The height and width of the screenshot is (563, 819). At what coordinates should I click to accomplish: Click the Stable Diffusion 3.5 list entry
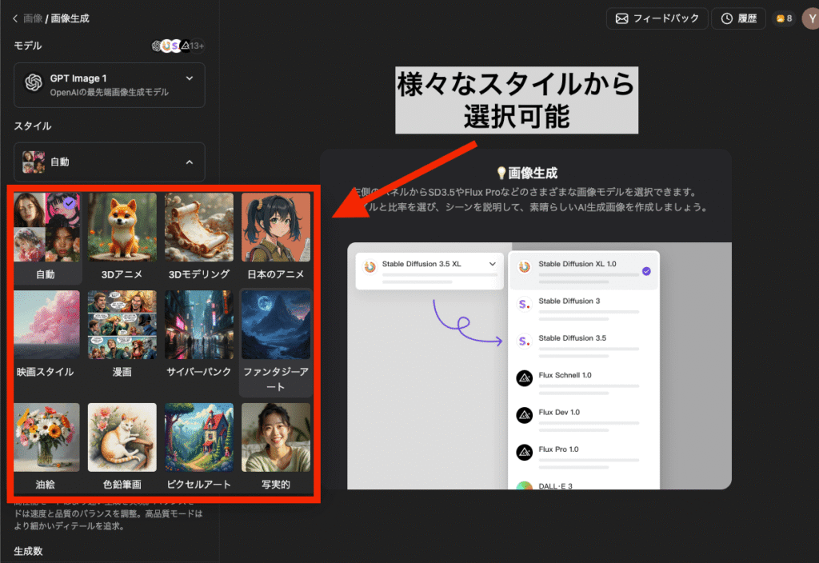coord(584,345)
